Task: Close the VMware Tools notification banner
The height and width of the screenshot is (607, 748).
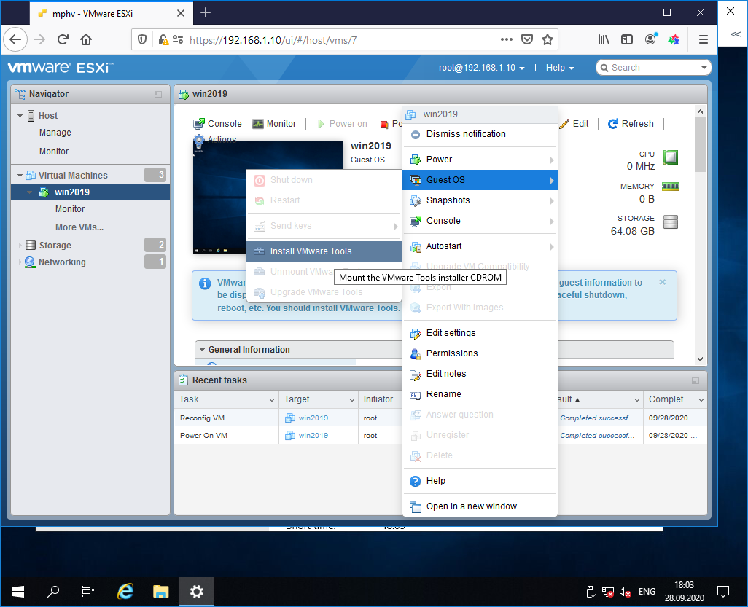Action: point(663,282)
